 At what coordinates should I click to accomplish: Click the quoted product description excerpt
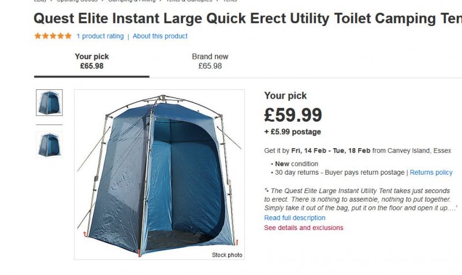(x=360, y=199)
